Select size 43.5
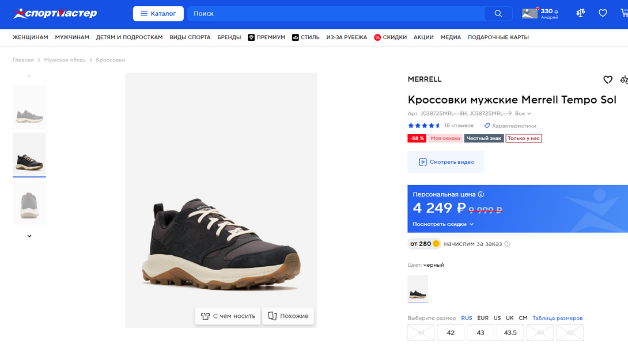 click(510, 333)
